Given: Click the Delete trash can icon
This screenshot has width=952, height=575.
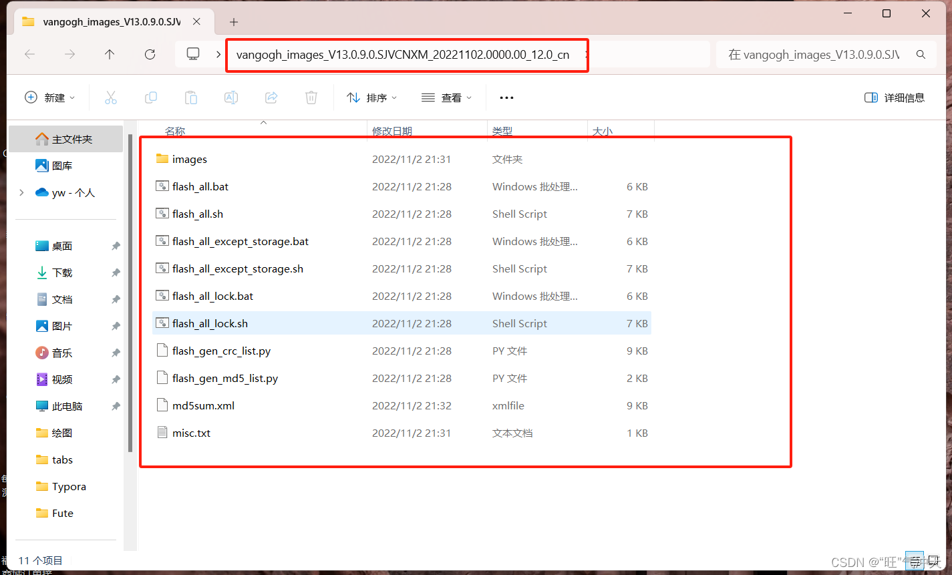Looking at the screenshot, I should [311, 98].
